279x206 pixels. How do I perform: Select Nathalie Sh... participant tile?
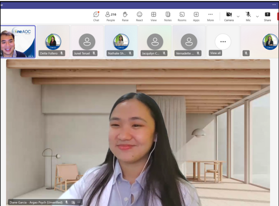tap(121, 42)
